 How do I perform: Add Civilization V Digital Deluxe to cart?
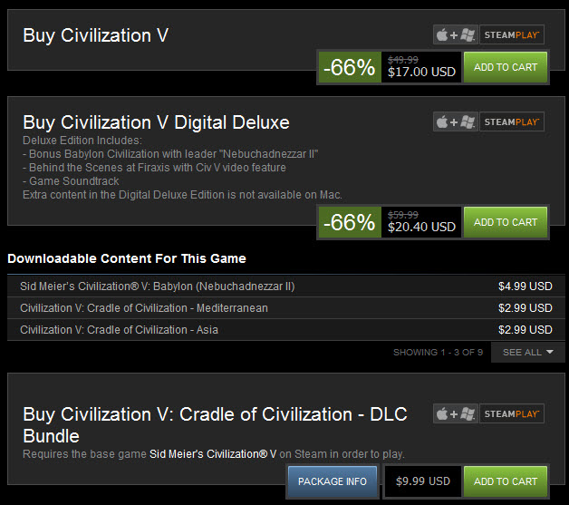[506, 222]
